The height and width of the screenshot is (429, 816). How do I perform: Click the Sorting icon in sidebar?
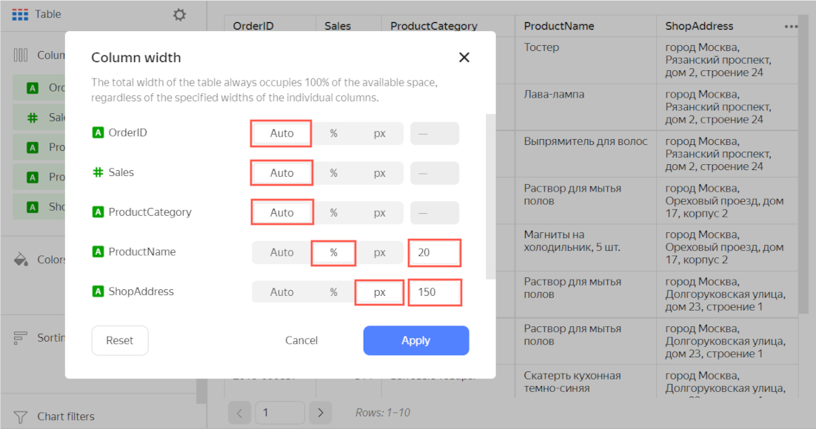pyautogui.click(x=21, y=337)
